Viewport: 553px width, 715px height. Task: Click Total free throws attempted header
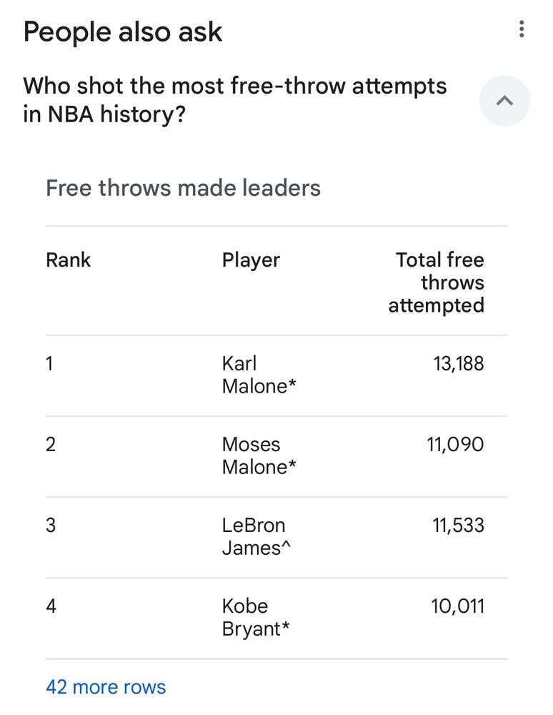[x=436, y=282]
